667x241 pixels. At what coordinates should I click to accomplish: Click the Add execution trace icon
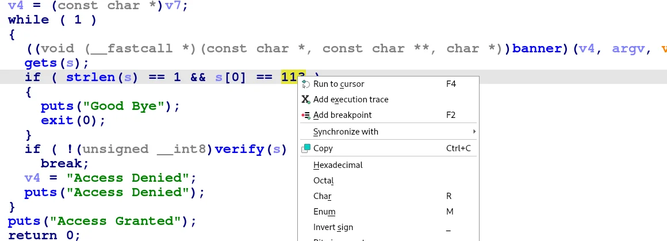point(306,100)
